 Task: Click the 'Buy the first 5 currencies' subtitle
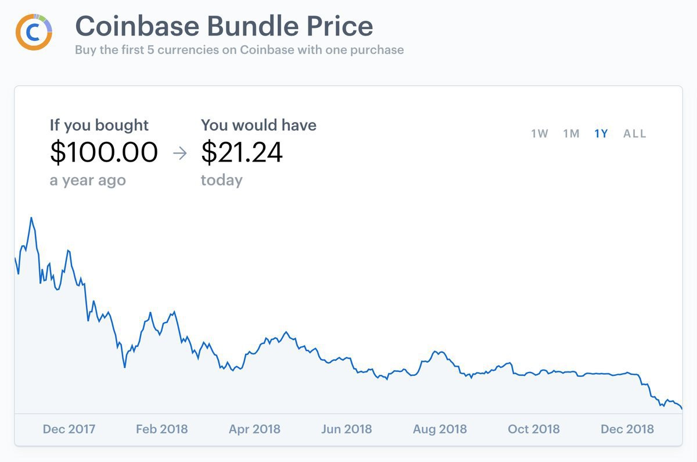coord(239,50)
